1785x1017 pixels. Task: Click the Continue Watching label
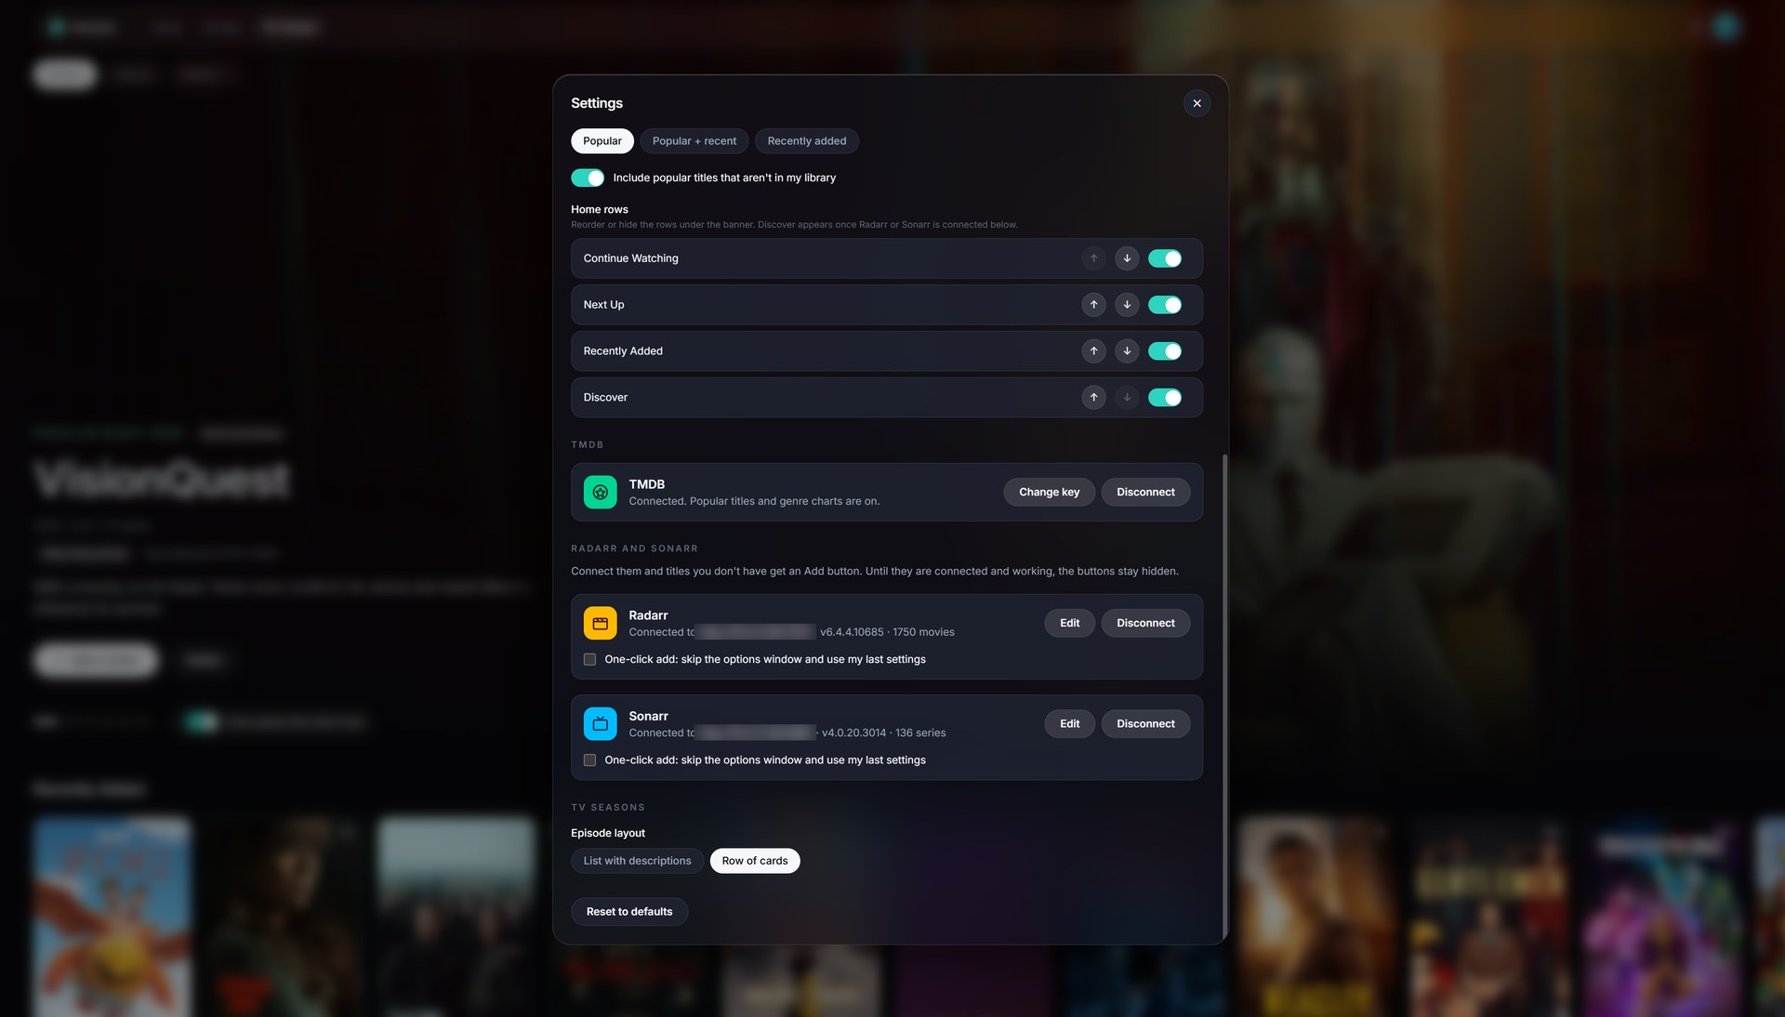click(631, 258)
